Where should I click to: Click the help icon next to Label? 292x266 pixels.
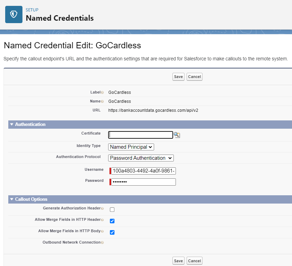point(102,92)
